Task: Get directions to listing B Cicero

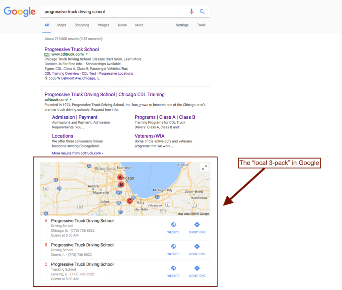Action: click(x=197, y=250)
